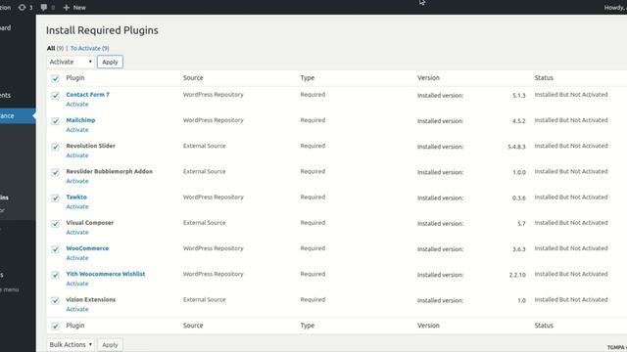The image size is (627, 352).
Task: Uncheck the Contact Form 7 checkbox
Action: 55,96
